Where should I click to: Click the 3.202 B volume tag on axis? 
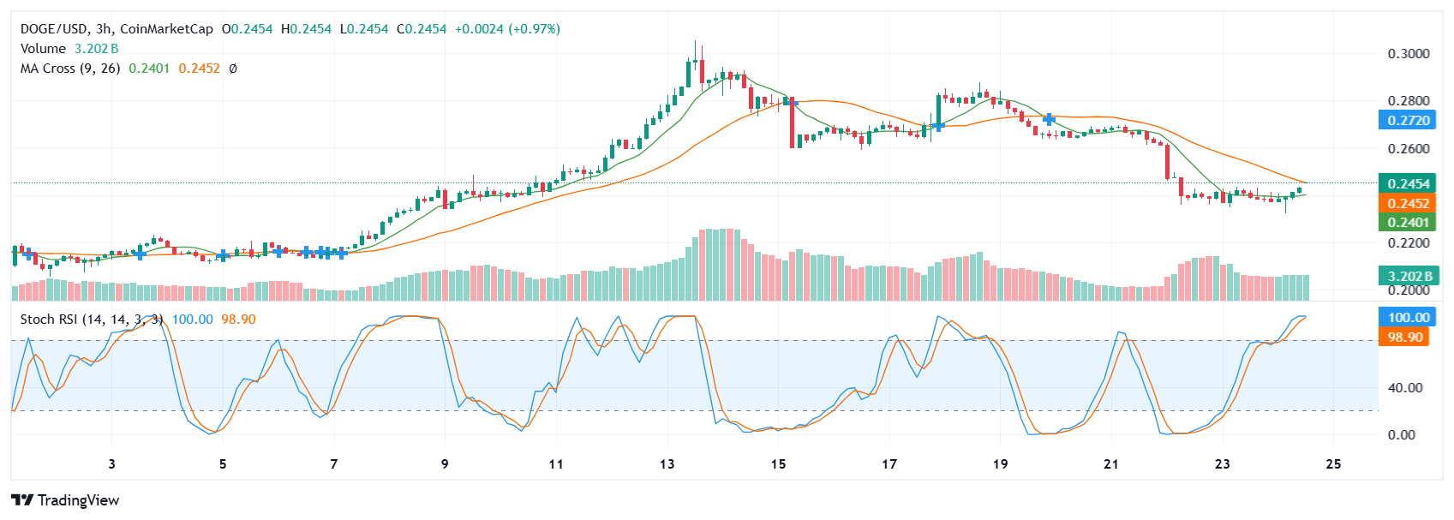(1408, 276)
